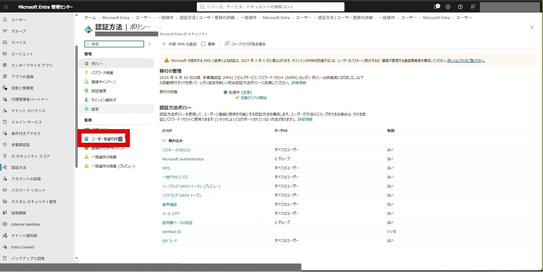Click the デバイス icon in left navigation
This screenshot has height=272, width=543.
click(x=5, y=42)
